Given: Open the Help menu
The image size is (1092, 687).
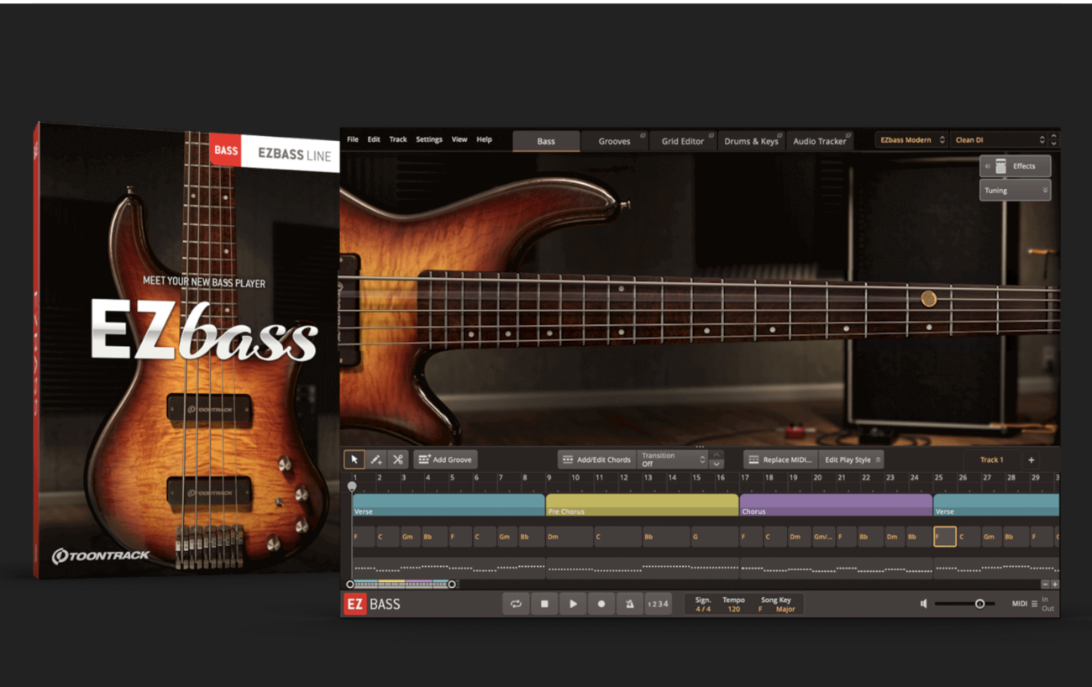Looking at the screenshot, I should pyautogui.click(x=485, y=139).
